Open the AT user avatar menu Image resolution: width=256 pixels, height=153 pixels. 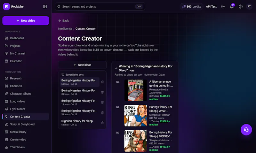pyautogui.click(x=249, y=6)
